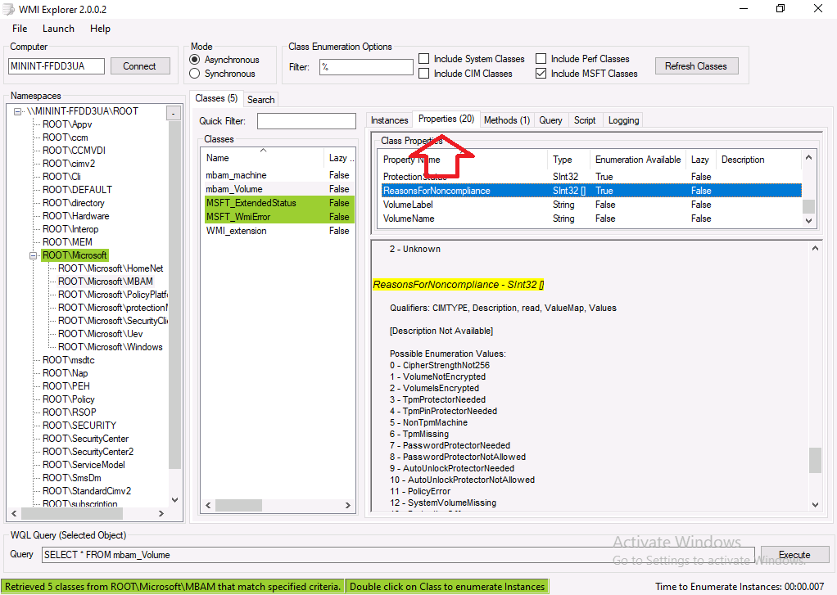This screenshot has height=595, width=837.
Task: Click the description pane scrollbar thumb
Action: click(815, 460)
